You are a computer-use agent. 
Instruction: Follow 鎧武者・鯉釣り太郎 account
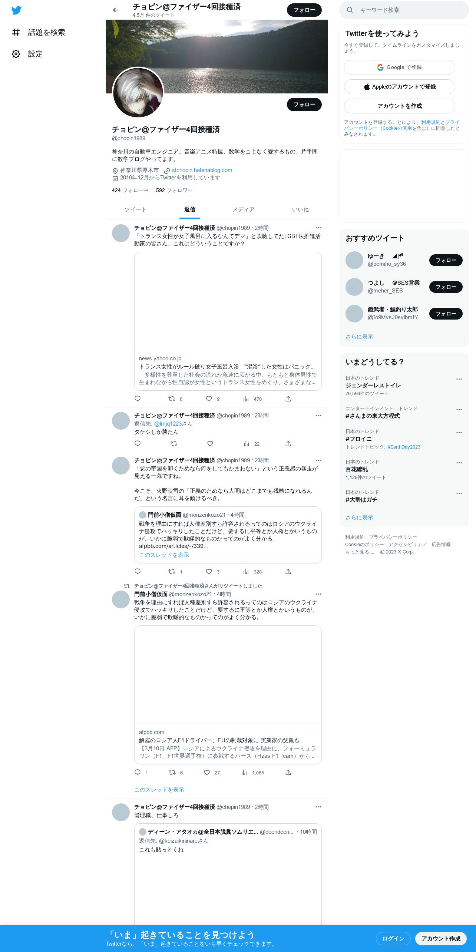446,314
